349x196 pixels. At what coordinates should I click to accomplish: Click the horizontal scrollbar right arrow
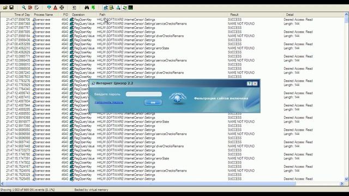click(x=342, y=183)
